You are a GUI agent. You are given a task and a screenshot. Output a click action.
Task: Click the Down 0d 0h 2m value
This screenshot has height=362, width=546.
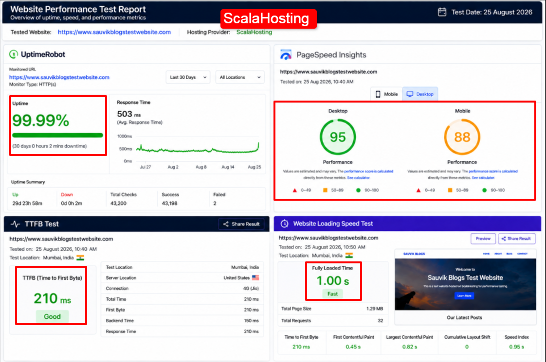(x=72, y=204)
